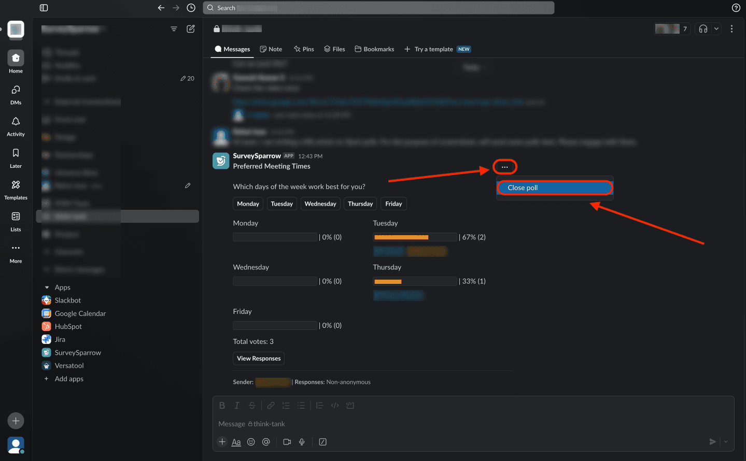Select Close poll menu option
Screen dimensions: 746x461
[x=554, y=188]
